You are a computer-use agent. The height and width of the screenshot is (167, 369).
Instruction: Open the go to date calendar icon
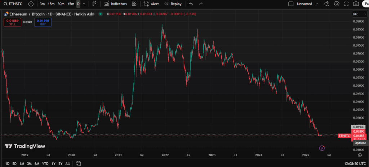(78, 164)
